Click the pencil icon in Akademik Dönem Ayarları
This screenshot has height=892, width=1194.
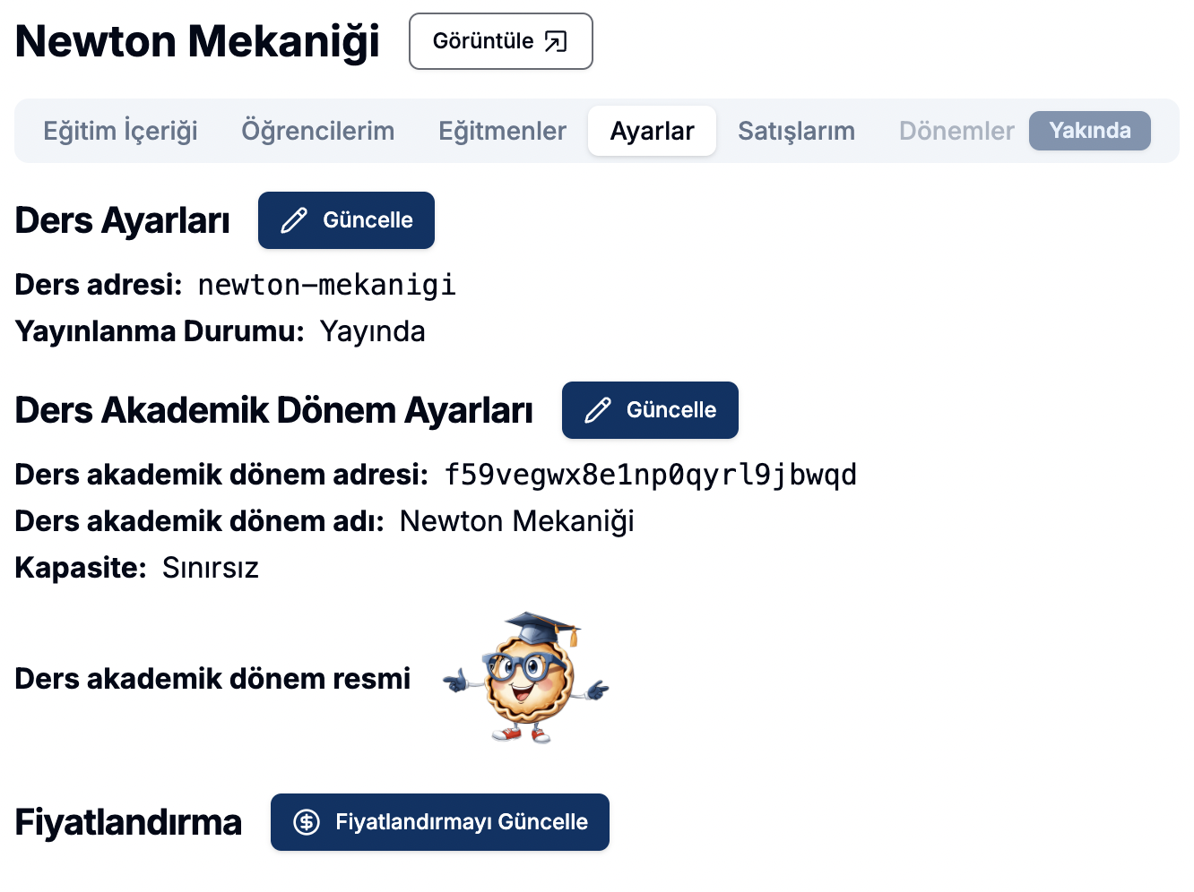[x=598, y=410]
